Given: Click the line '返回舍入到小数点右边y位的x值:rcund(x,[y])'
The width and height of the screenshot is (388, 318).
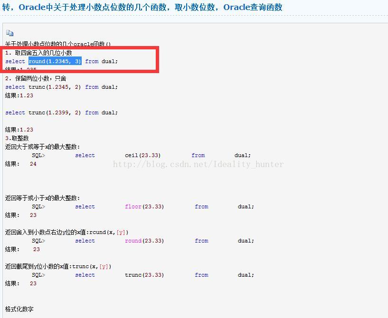Looking at the screenshot, I should coord(67,232).
